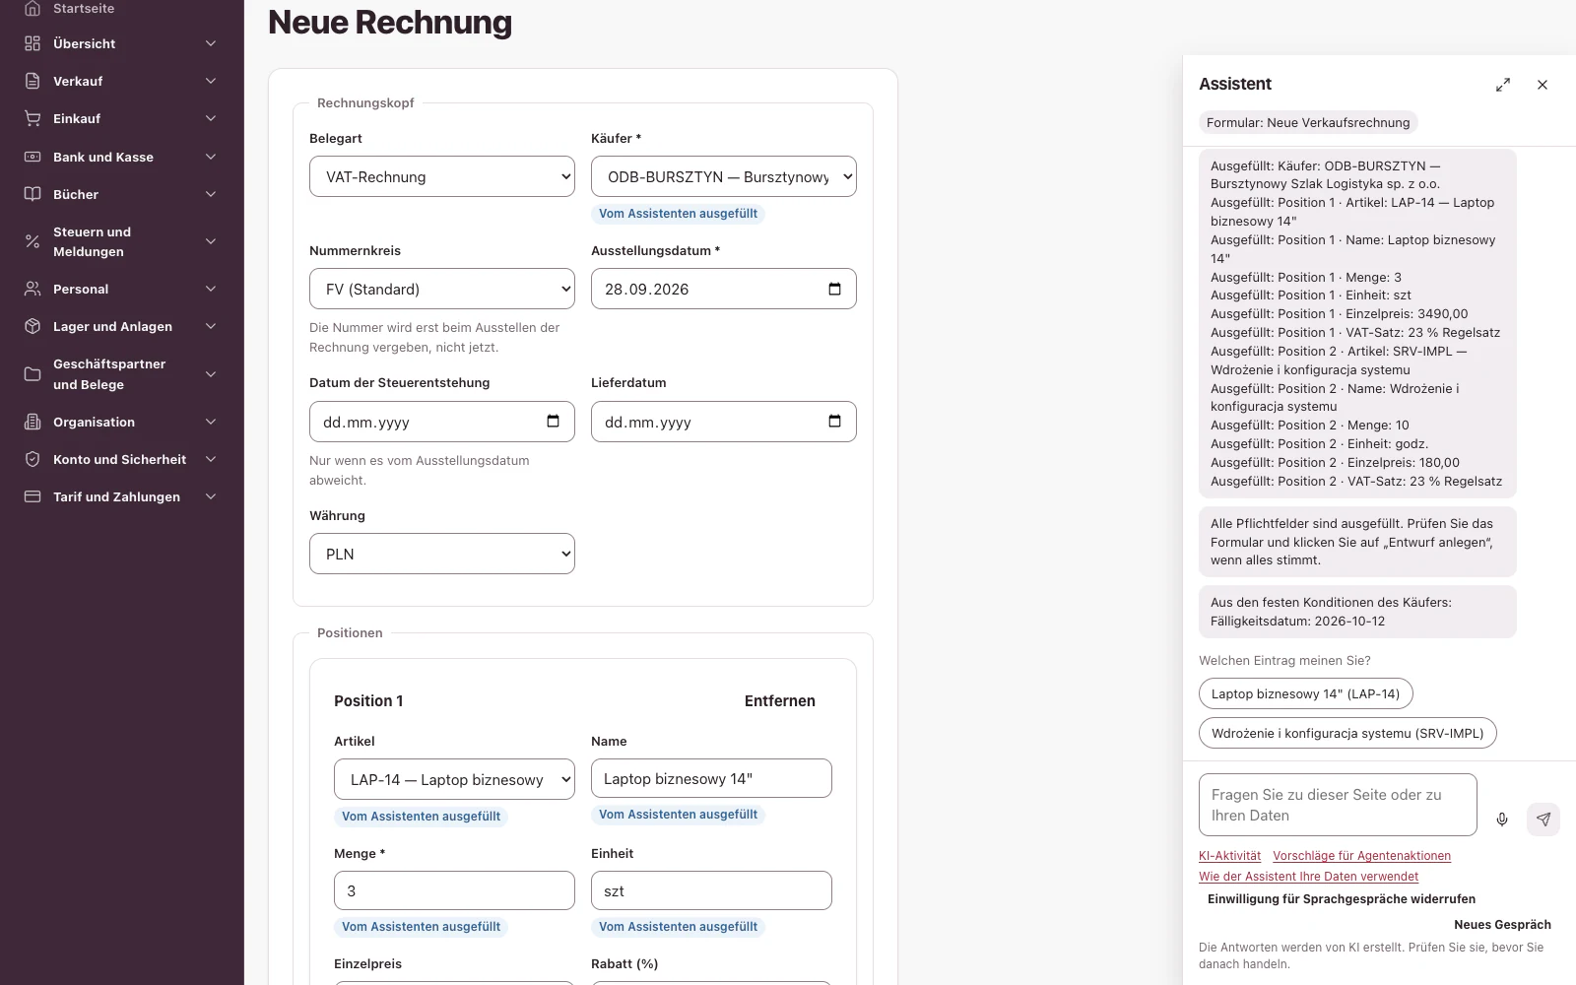Image resolution: width=1576 pixels, height=985 pixels.
Task: Open the Organisation sidebar menu item
Action: 122,422
